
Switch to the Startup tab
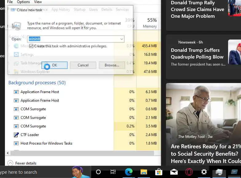(x=79, y=9)
